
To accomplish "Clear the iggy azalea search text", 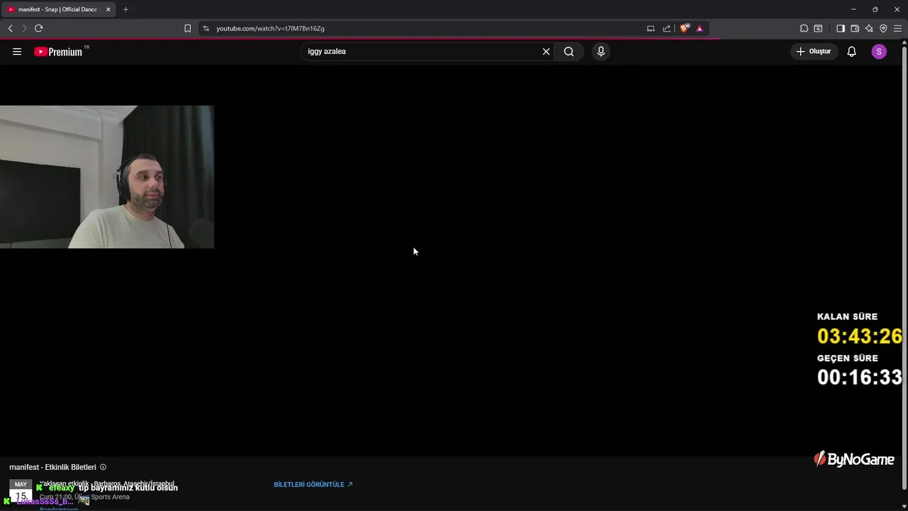I will click(x=546, y=51).
